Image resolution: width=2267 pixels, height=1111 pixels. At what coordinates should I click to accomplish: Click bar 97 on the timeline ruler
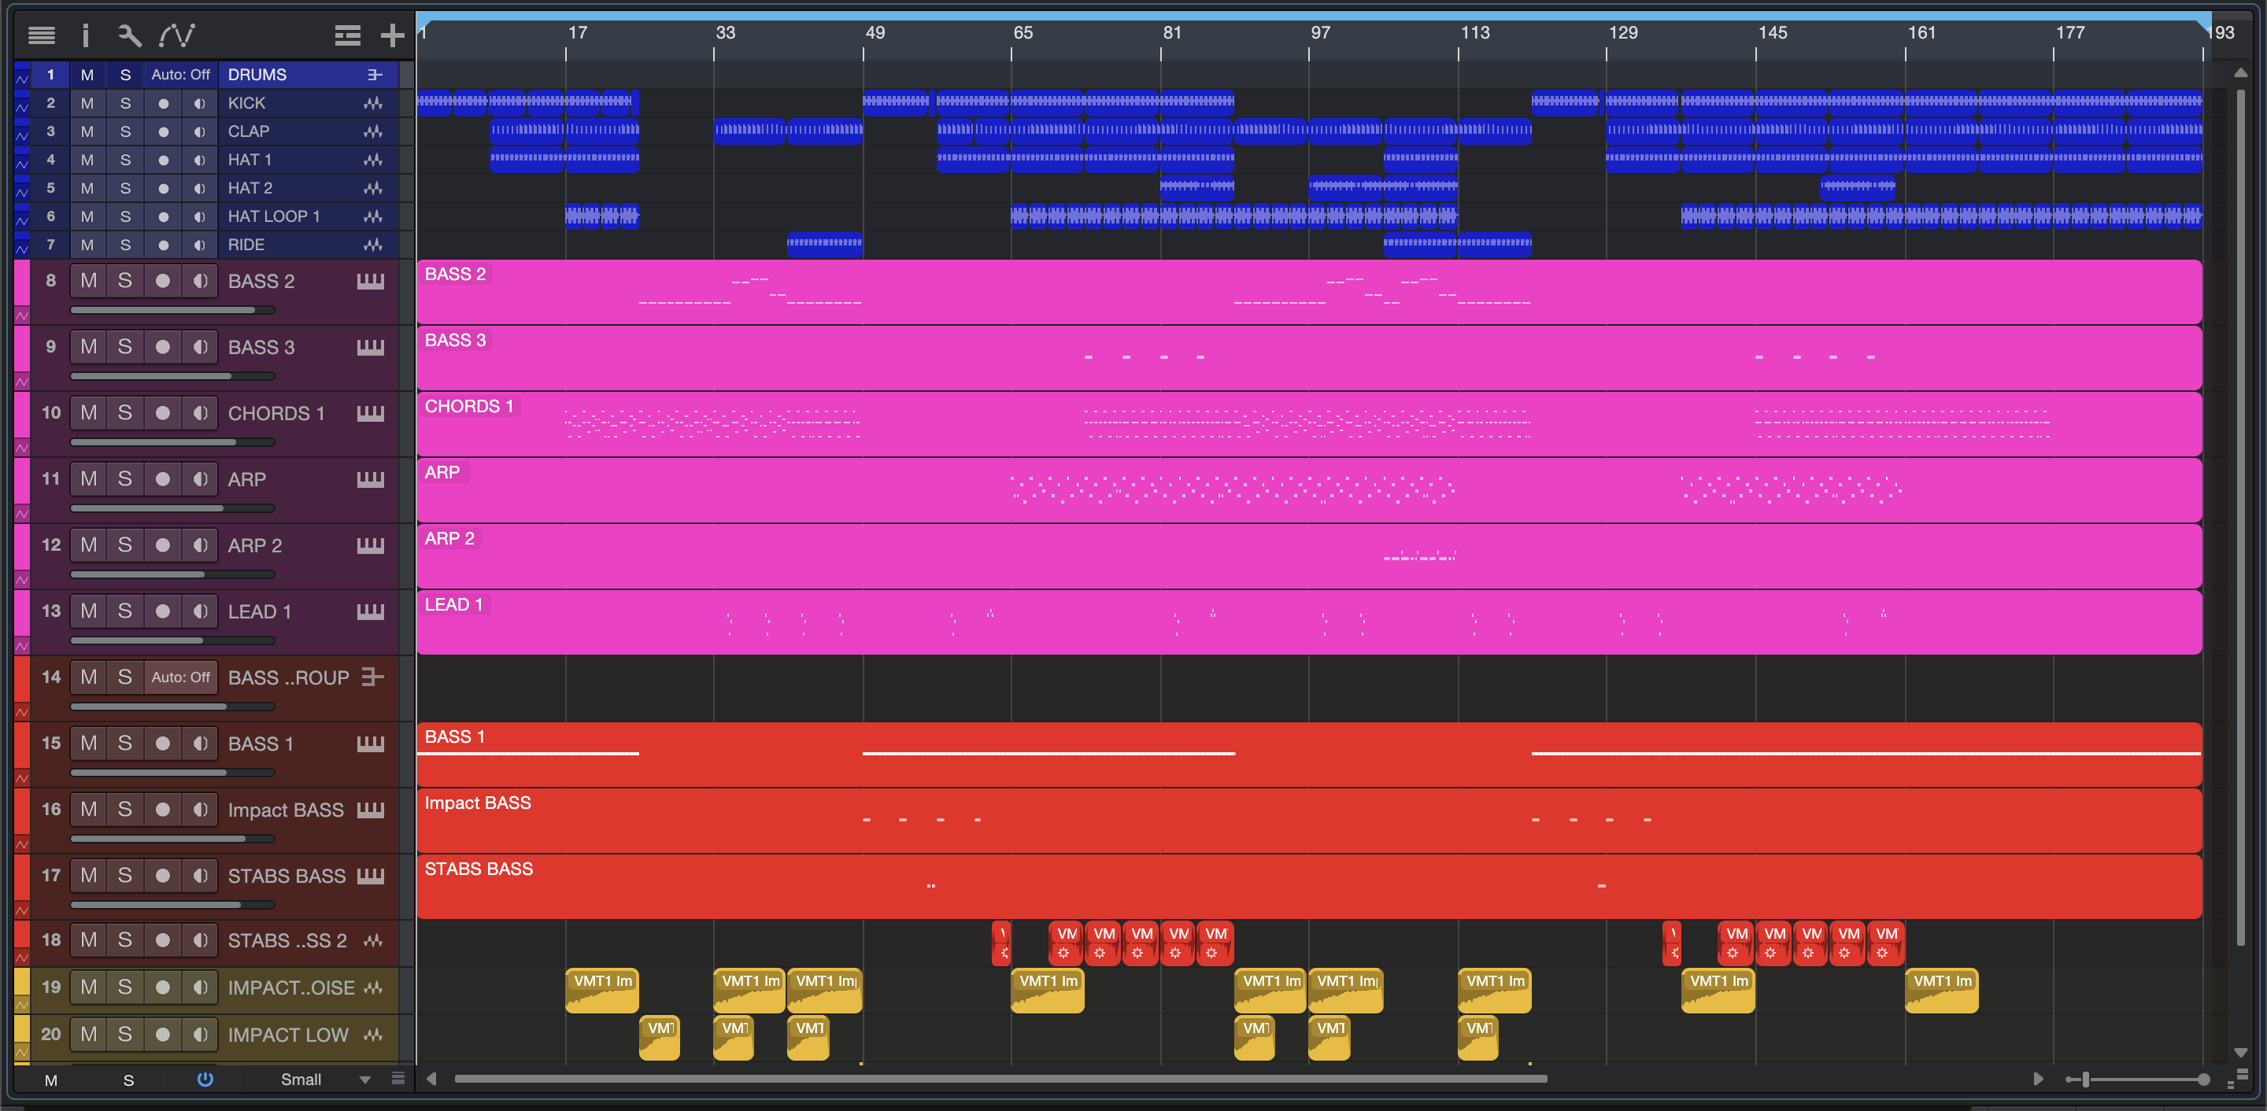click(x=1318, y=33)
